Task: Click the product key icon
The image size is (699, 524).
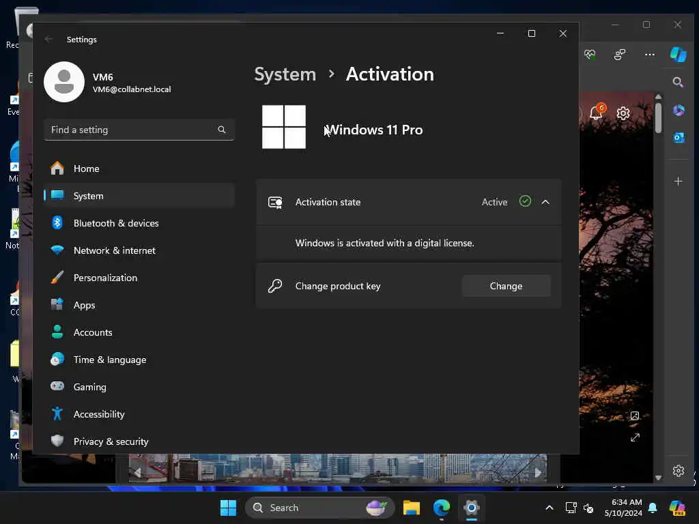Action: [275, 286]
